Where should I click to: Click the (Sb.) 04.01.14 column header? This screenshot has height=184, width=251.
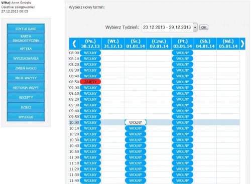[205, 44]
